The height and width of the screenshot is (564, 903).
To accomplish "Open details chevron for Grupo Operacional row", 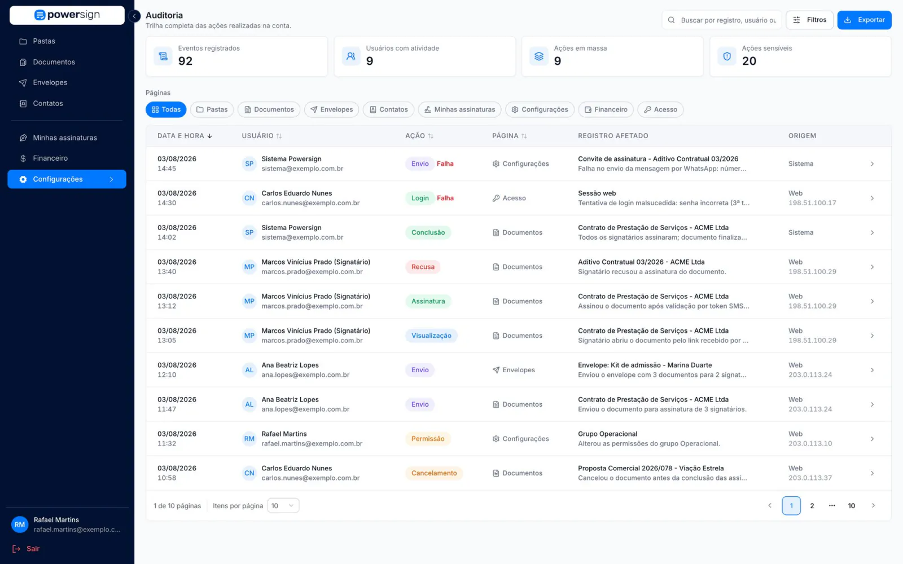I will [x=872, y=439].
